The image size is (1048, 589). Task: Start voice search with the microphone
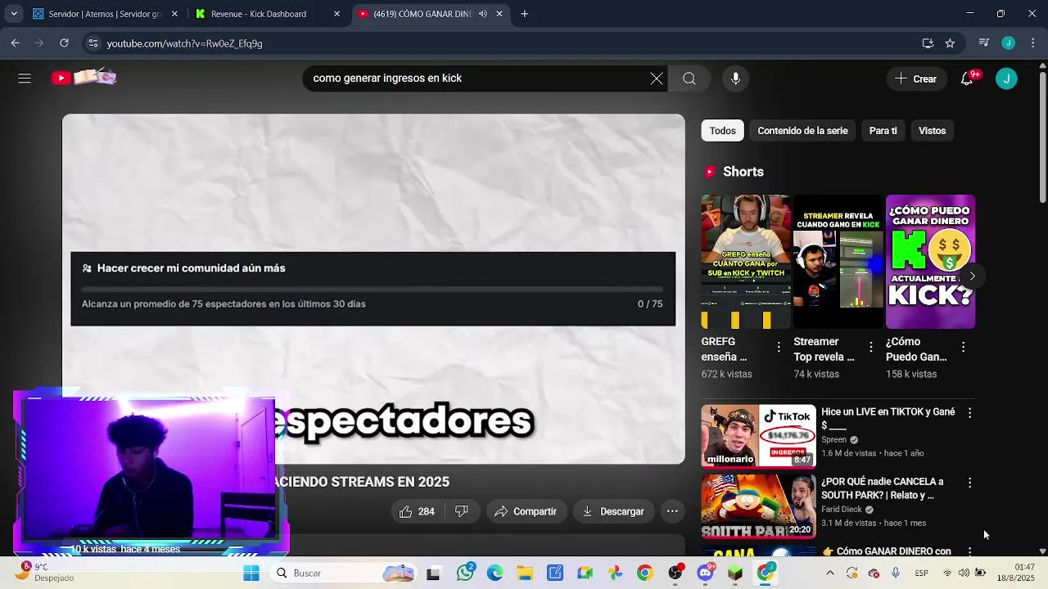735,79
